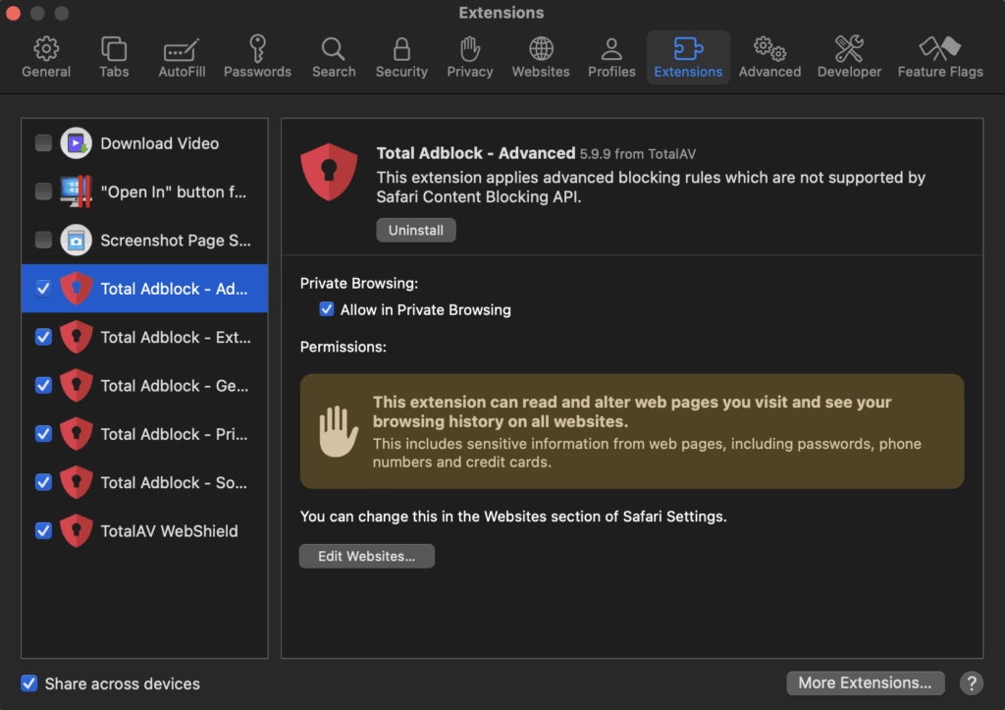Open the Developer tools icon
The height and width of the screenshot is (710, 1005).
[849, 49]
